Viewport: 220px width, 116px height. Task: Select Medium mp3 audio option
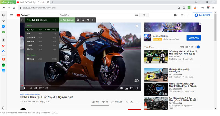42,59
